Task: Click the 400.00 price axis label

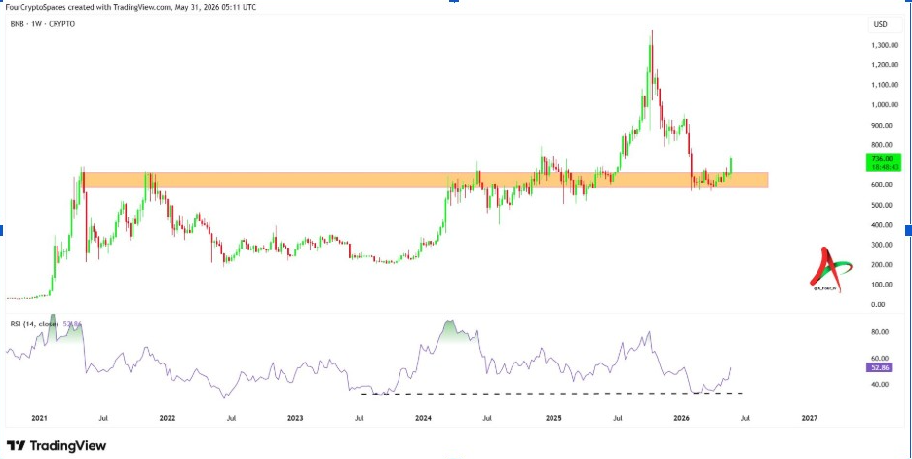Action: 880,224
